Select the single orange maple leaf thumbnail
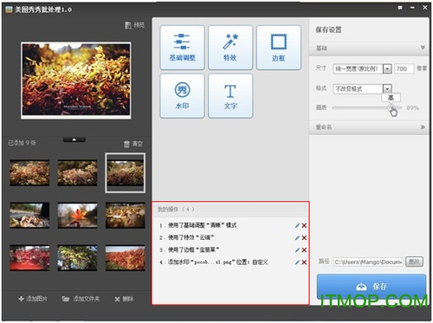The height and width of the screenshot is (323, 433). click(77, 216)
